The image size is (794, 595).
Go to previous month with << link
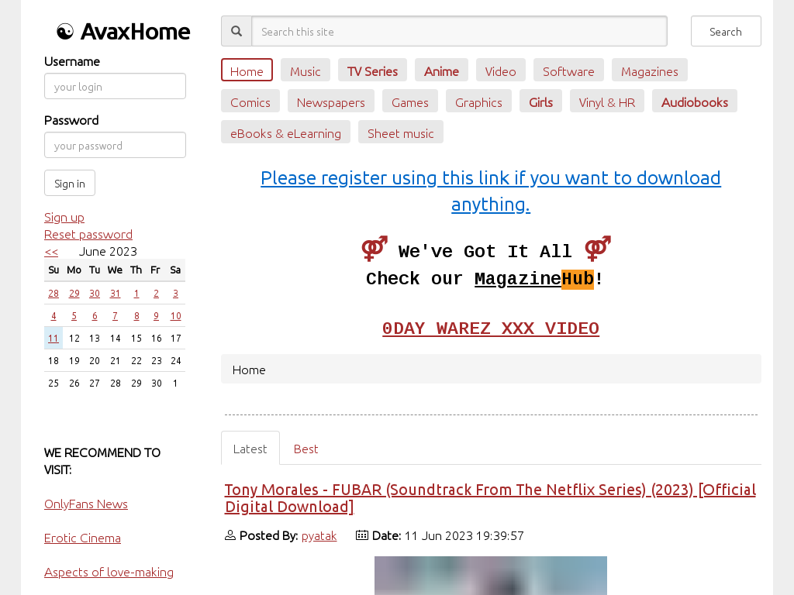pyautogui.click(x=51, y=252)
